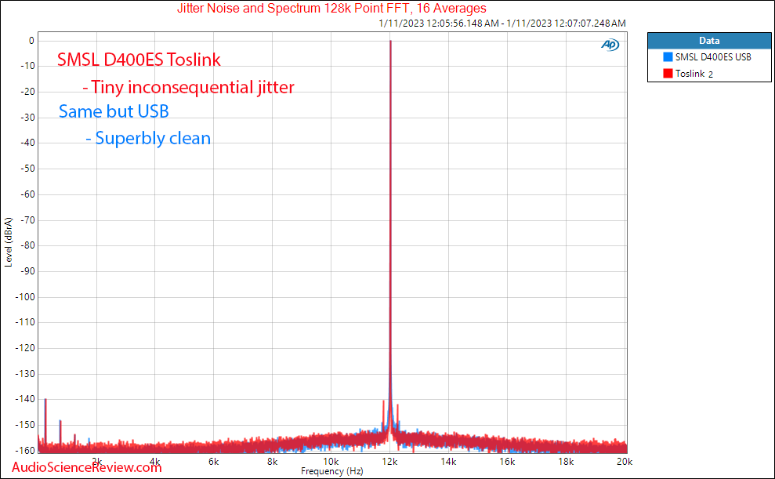Click the '20k' frequency tick label
Screen dimensions: 775x479
coord(625,462)
